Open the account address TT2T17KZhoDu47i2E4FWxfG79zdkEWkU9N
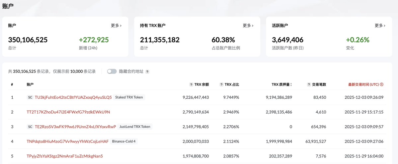The image size is (398, 164). click(x=68, y=112)
